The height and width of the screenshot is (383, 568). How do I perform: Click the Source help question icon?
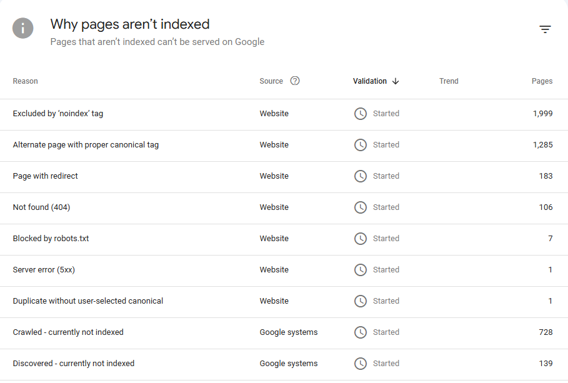pyautogui.click(x=295, y=81)
